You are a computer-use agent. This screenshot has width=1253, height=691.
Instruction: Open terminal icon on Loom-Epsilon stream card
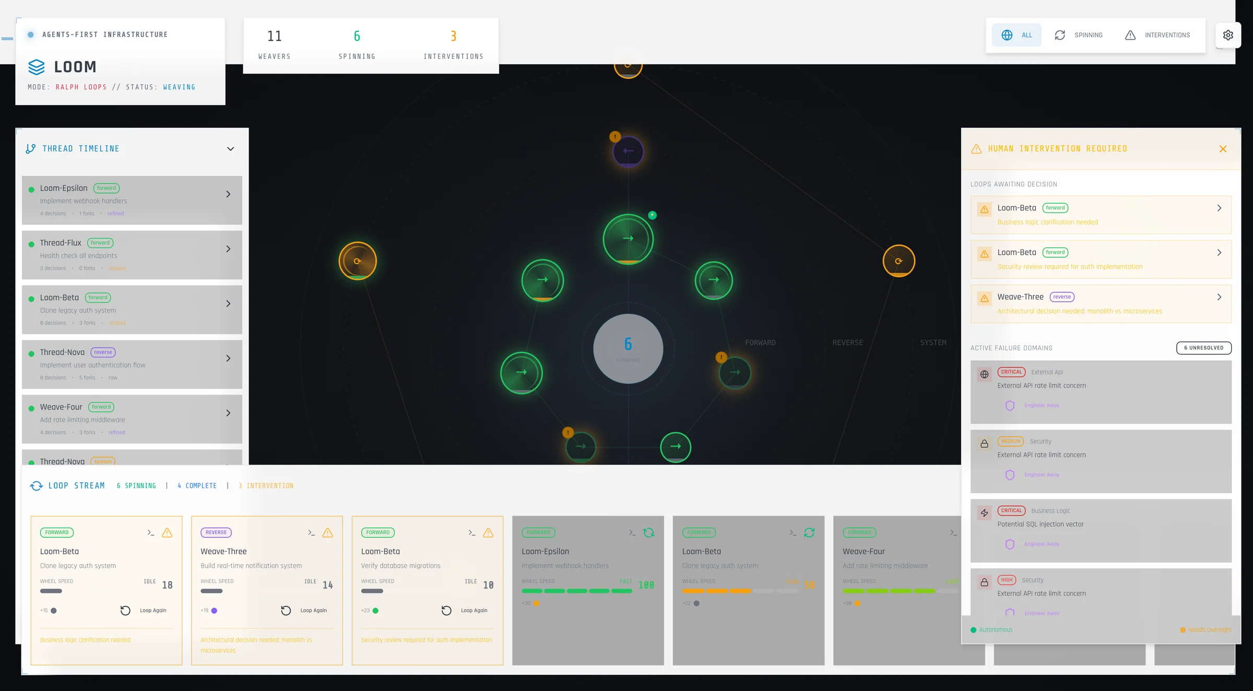632,532
